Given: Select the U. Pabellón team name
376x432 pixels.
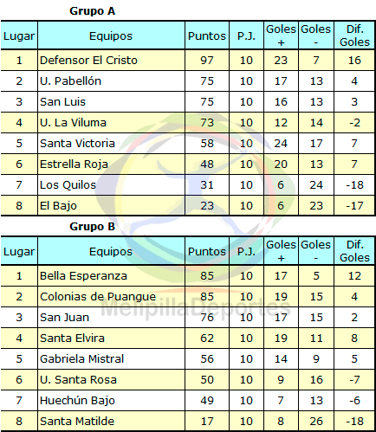Looking at the screenshot, I should 70,81.
